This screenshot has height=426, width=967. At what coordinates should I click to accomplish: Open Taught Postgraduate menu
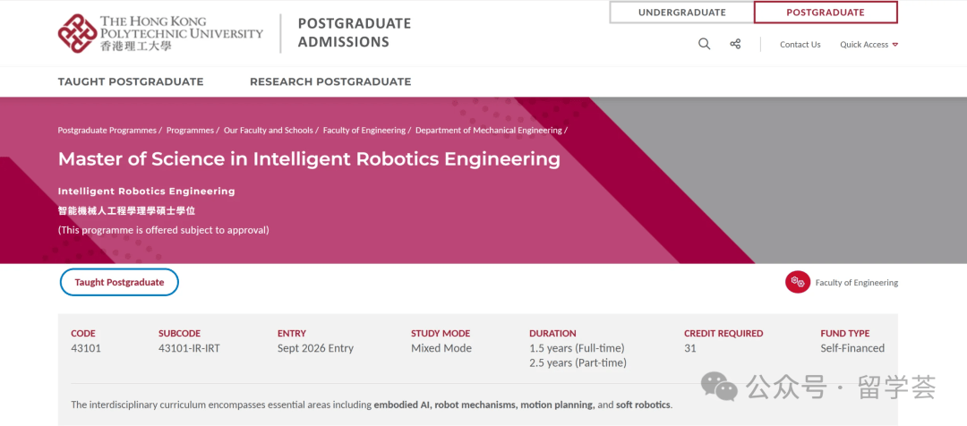(x=131, y=81)
